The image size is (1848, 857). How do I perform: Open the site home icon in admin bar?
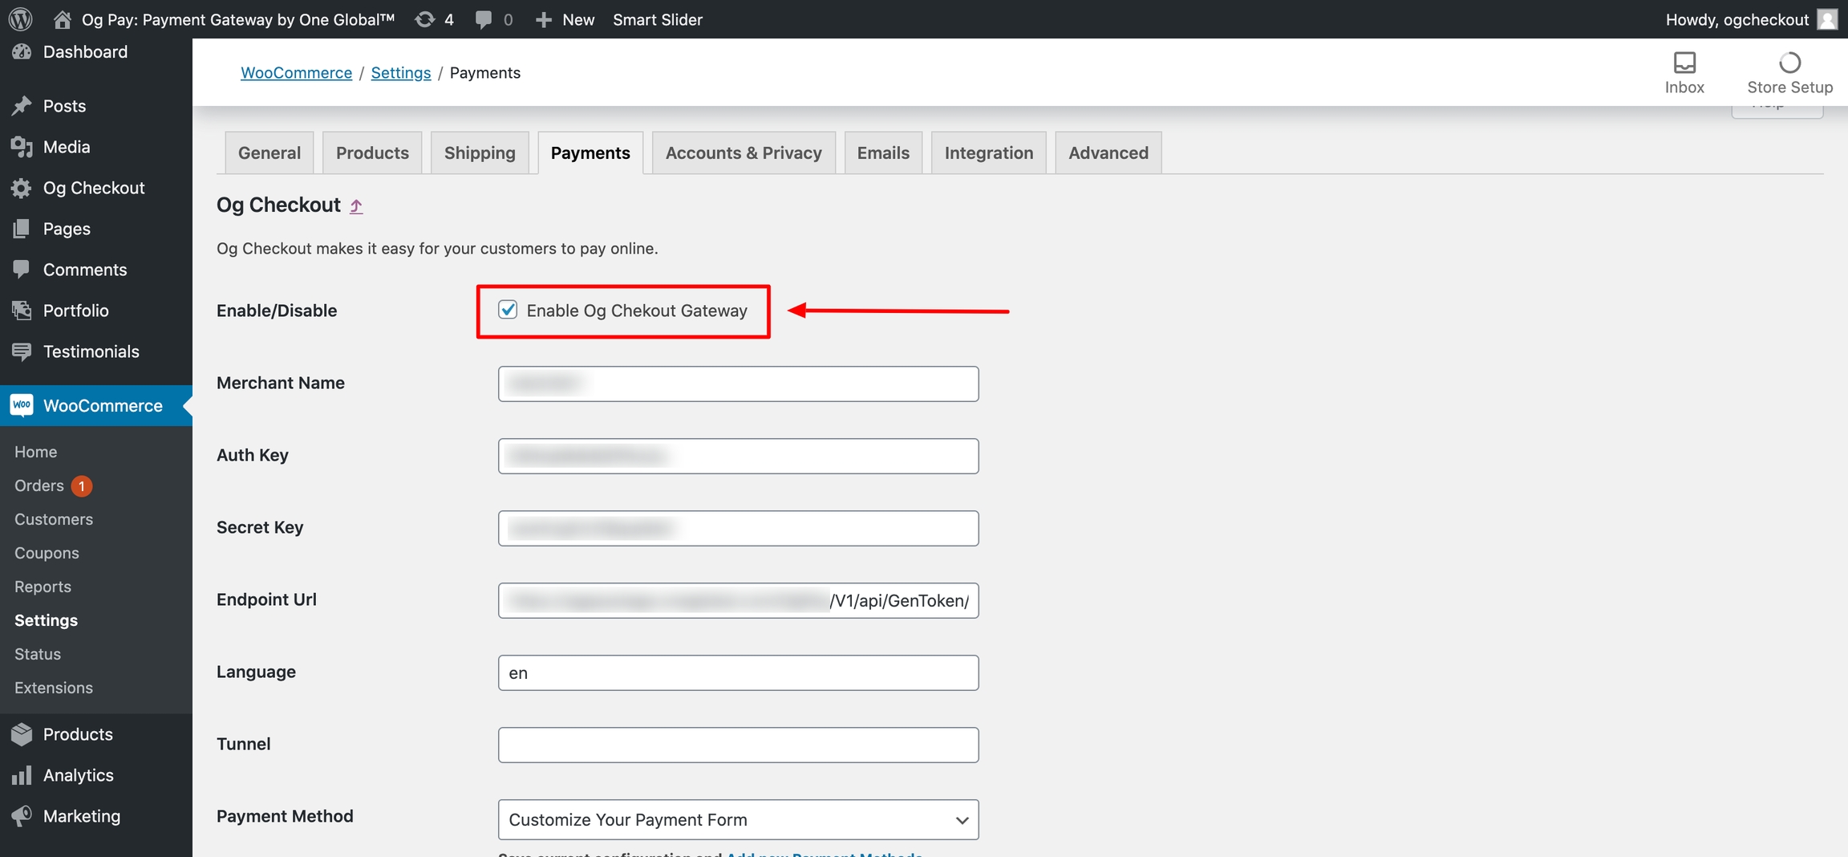coord(62,19)
